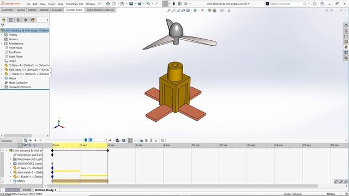Click the Motion Study Properties gear icon
The height and width of the screenshot is (196, 349).
(x=163, y=140)
